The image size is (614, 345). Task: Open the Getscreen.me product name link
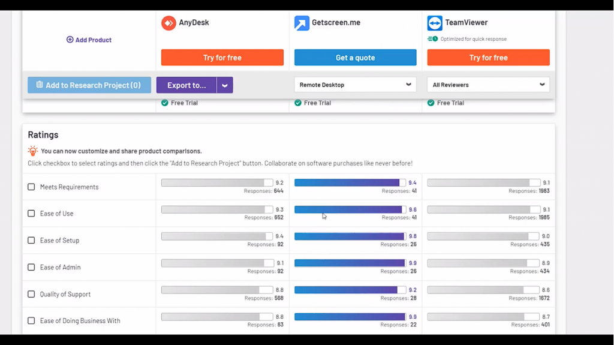(336, 22)
